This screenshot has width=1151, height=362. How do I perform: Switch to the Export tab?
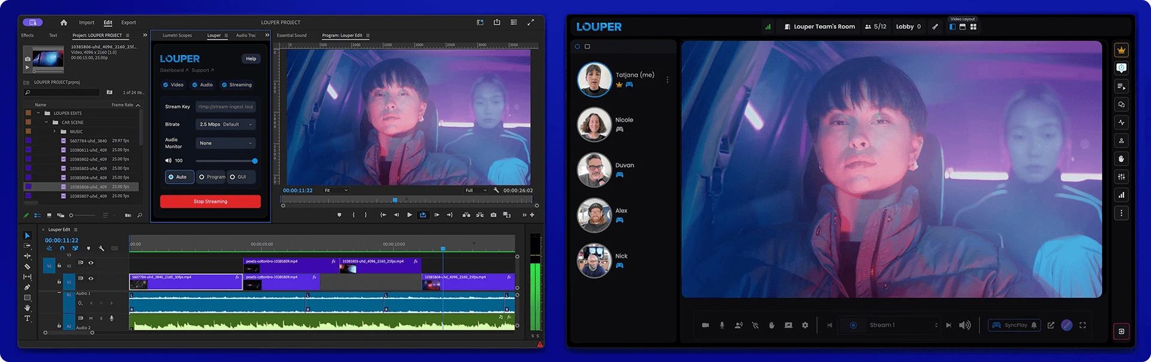(128, 23)
